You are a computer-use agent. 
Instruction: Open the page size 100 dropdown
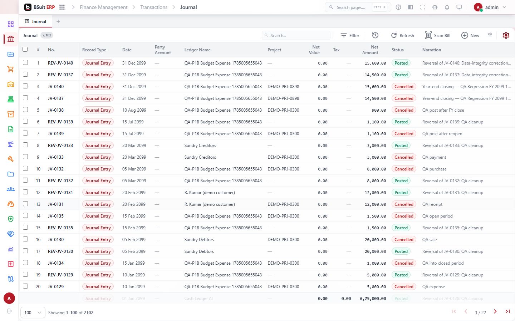coord(33,312)
